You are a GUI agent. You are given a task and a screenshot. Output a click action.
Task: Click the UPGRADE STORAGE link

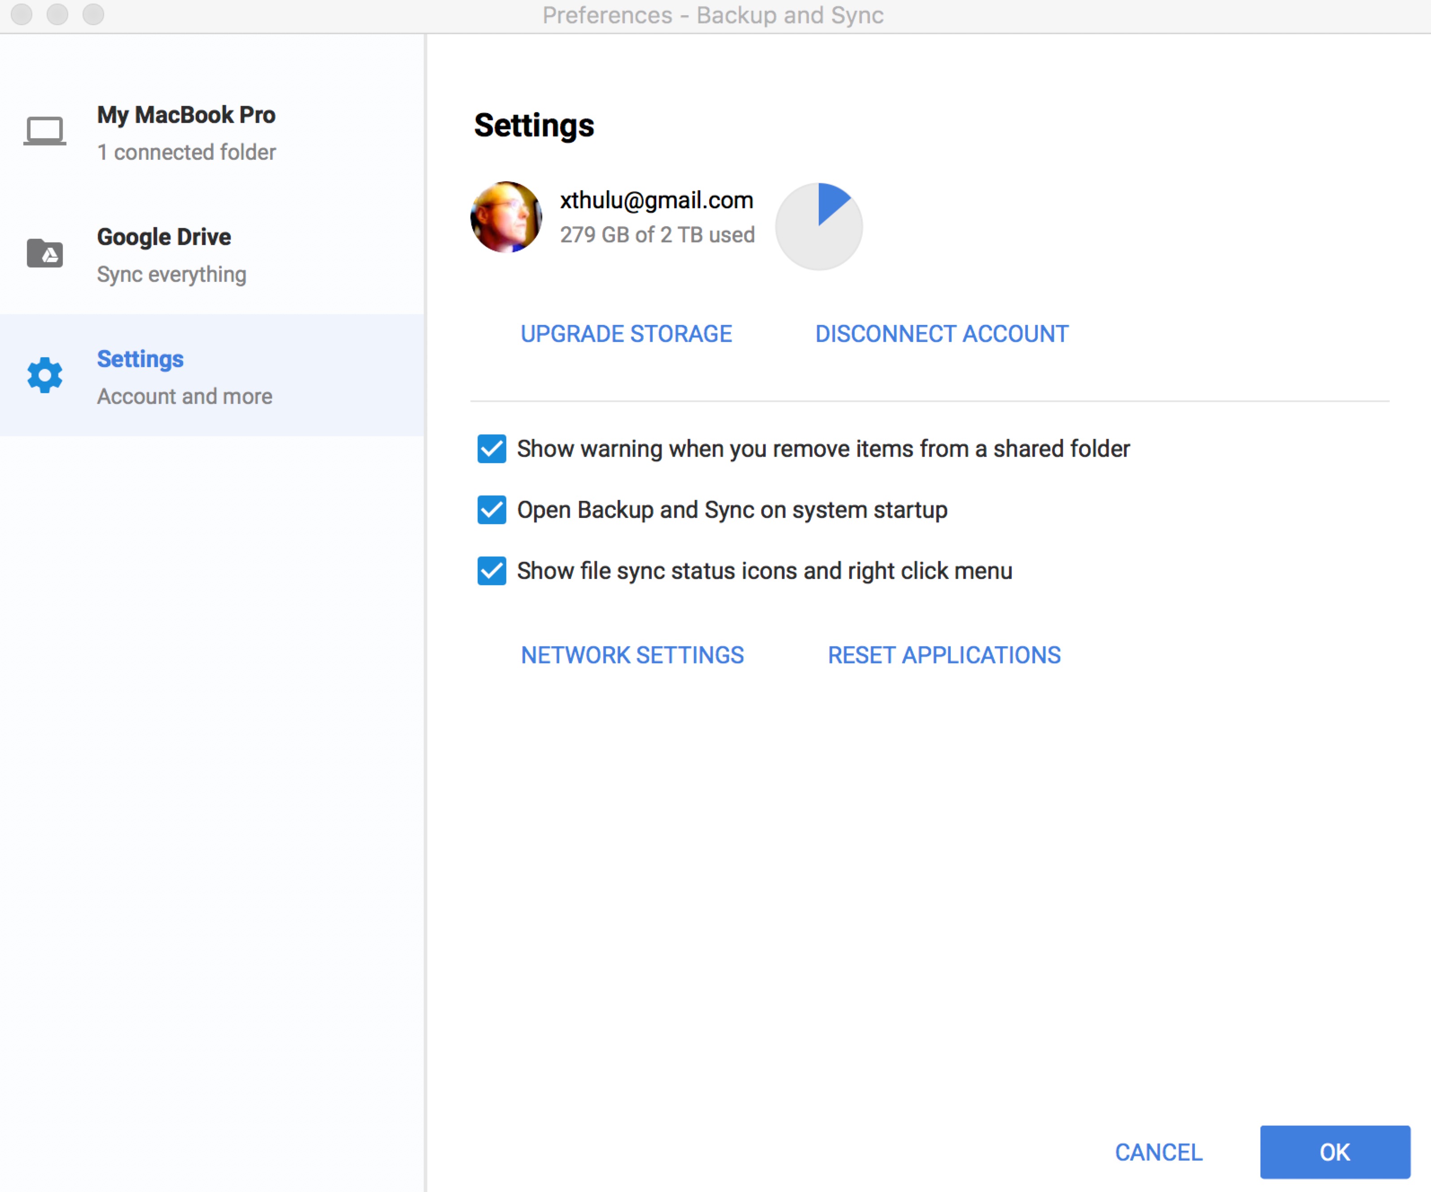point(626,333)
